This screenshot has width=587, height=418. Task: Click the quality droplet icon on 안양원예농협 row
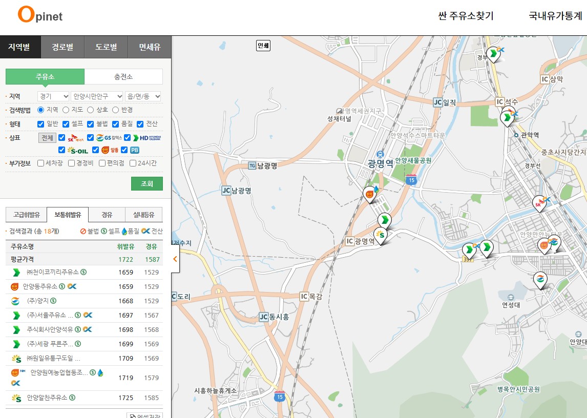(x=100, y=373)
